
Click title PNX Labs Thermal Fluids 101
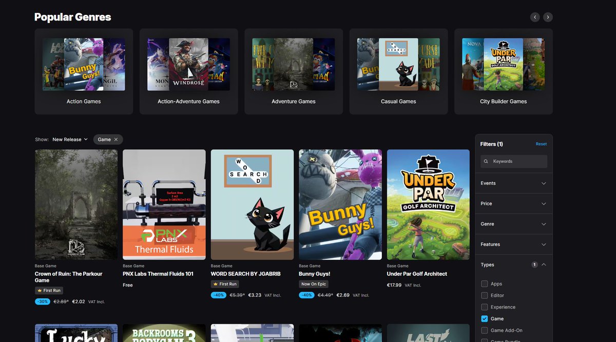(158, 274)
